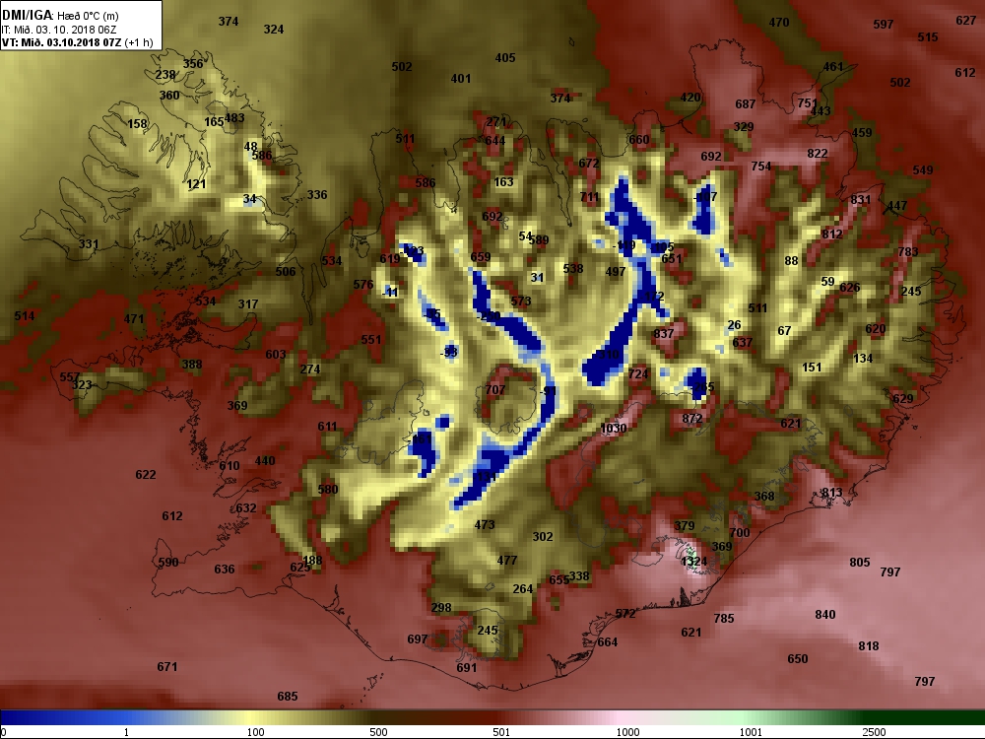Click the "IT: Mið. 03.10.2018 06Z" line
This screenshot has width=985, height=739.
tap(59, 30)
